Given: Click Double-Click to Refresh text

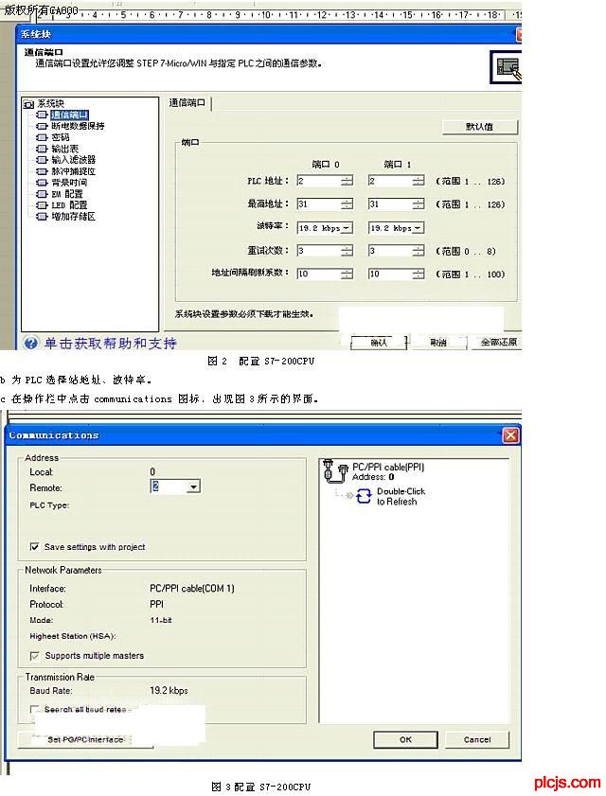Looking at the screenshot, I should (401, 497).
